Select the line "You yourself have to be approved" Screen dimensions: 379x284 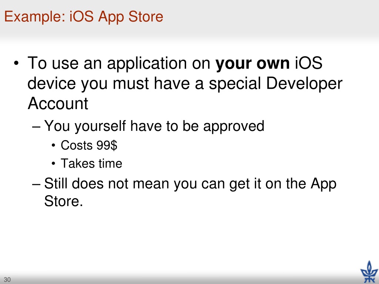[x=154, y=126]
